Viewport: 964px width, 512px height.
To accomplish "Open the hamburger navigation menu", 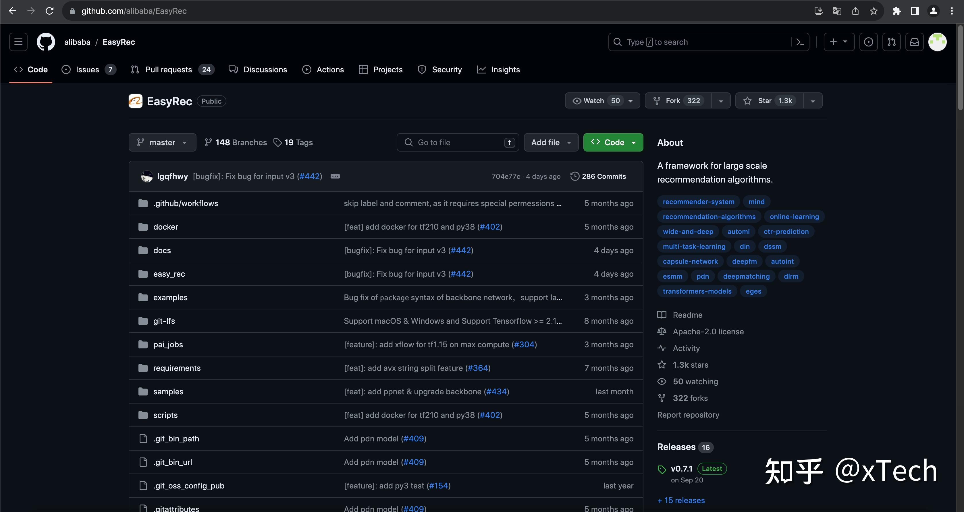I will (18, 42).
